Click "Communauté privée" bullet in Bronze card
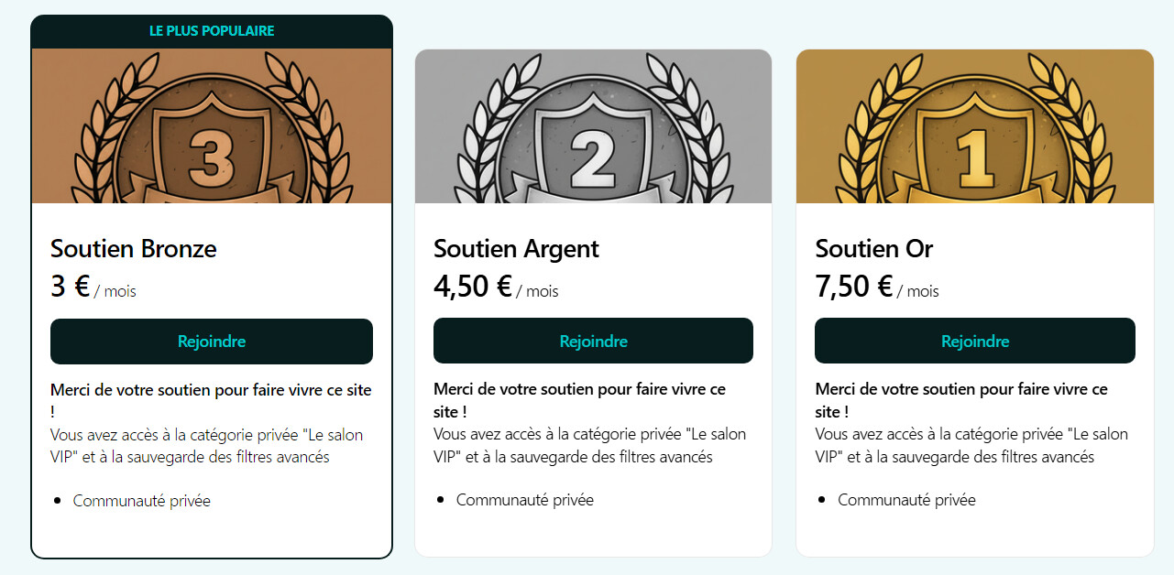The height and width of the screenshot is (575, 1174). [141, 501]
